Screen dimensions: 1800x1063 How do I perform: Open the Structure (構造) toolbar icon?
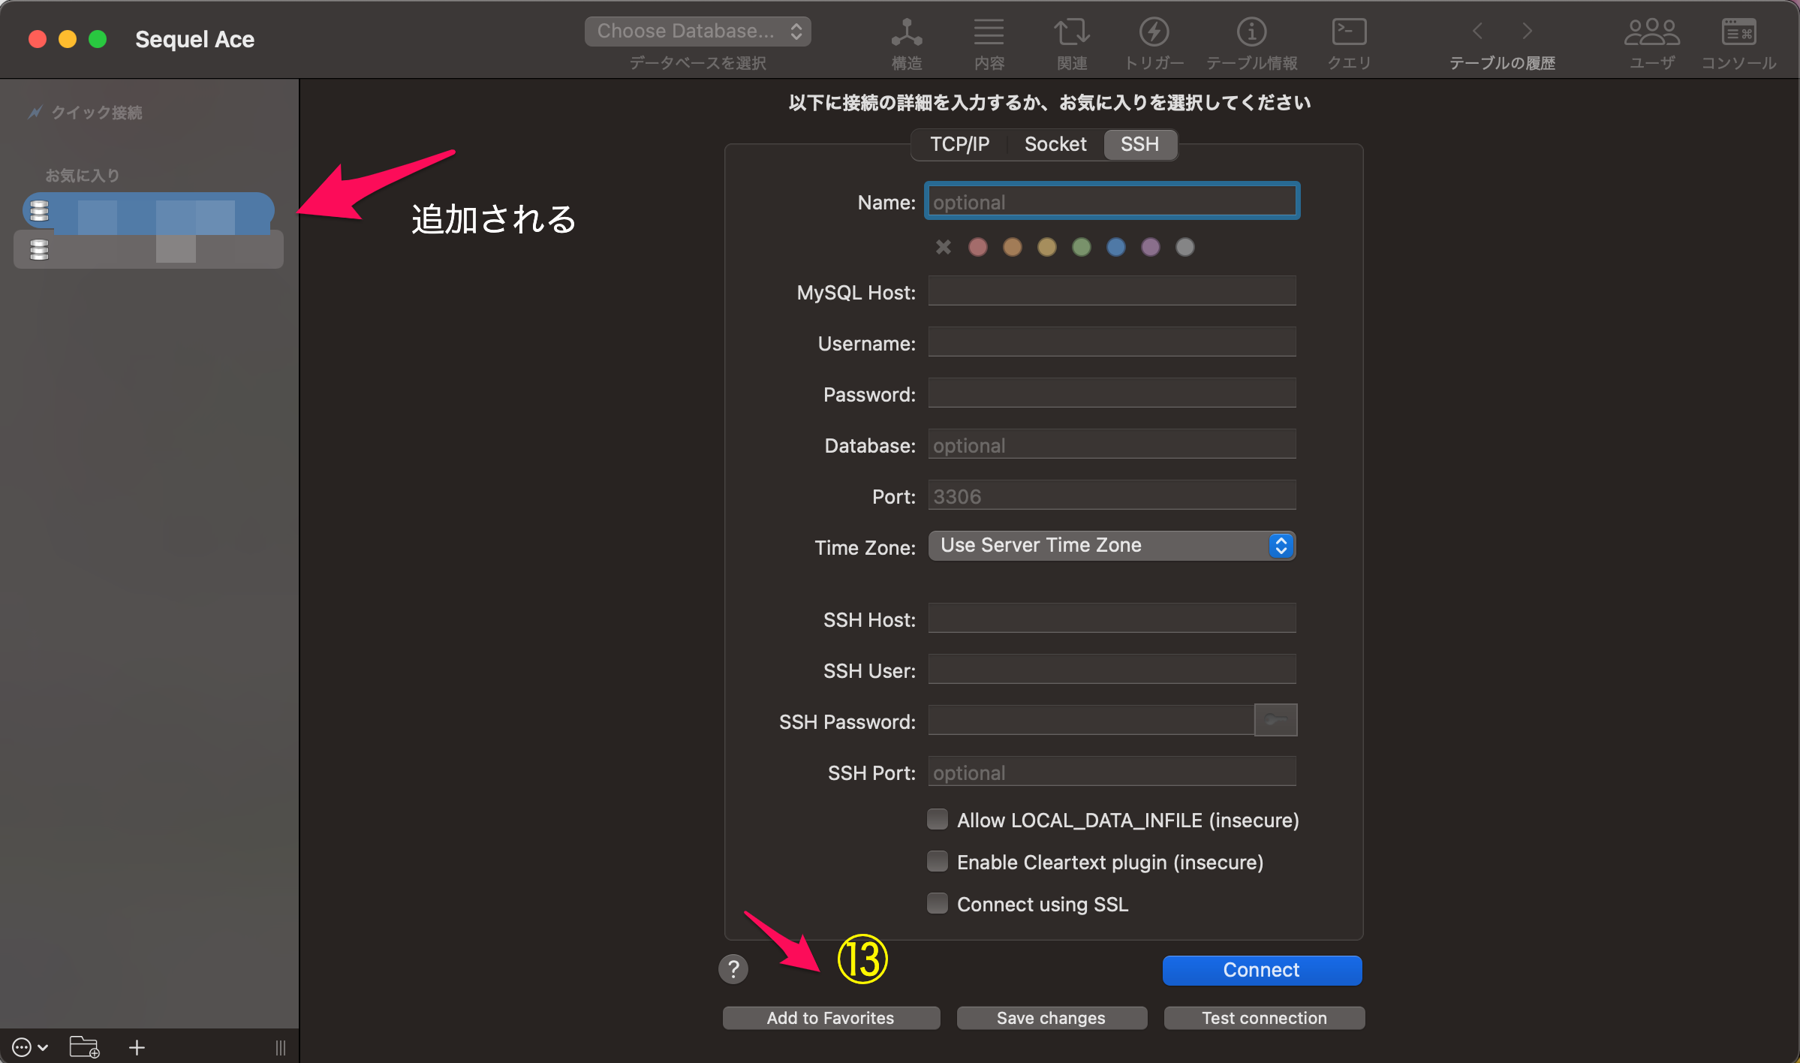[x=906, y=33]
